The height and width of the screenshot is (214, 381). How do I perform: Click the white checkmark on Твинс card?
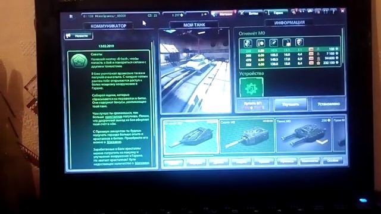pos(322,142)
